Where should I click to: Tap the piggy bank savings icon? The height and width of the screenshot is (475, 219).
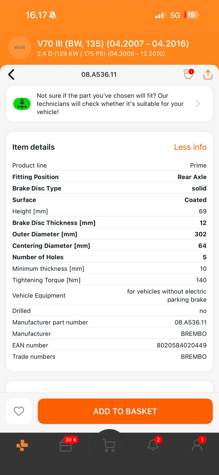click(188, 74)
